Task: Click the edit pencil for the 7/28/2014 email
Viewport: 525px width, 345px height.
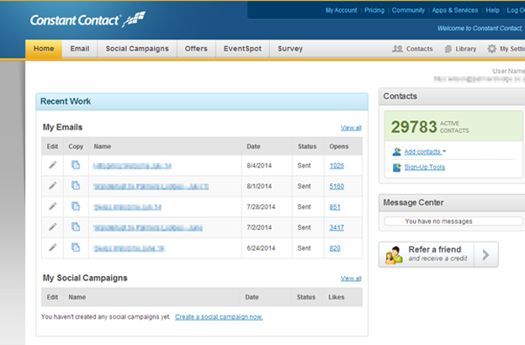Action: pyautogui.click(x=52, y=206)
